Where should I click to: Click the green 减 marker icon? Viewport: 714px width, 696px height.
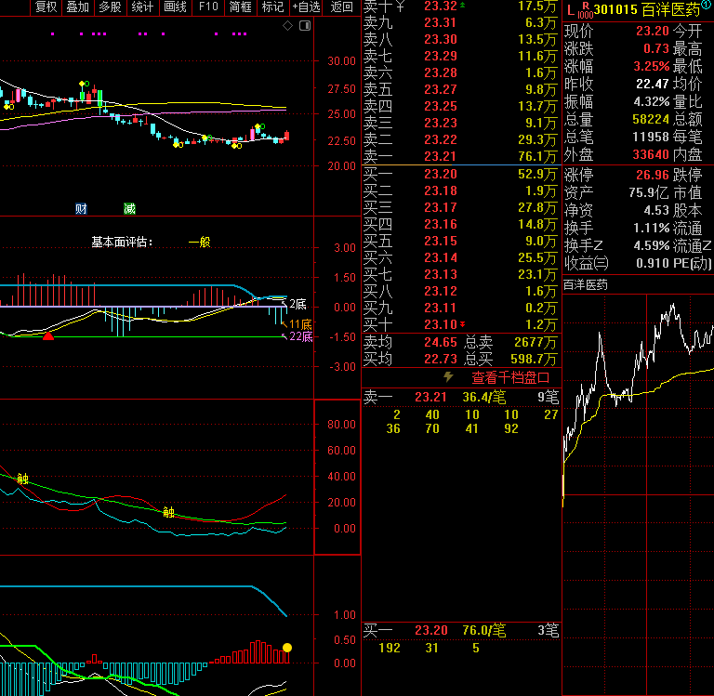(x=129, y=208)
